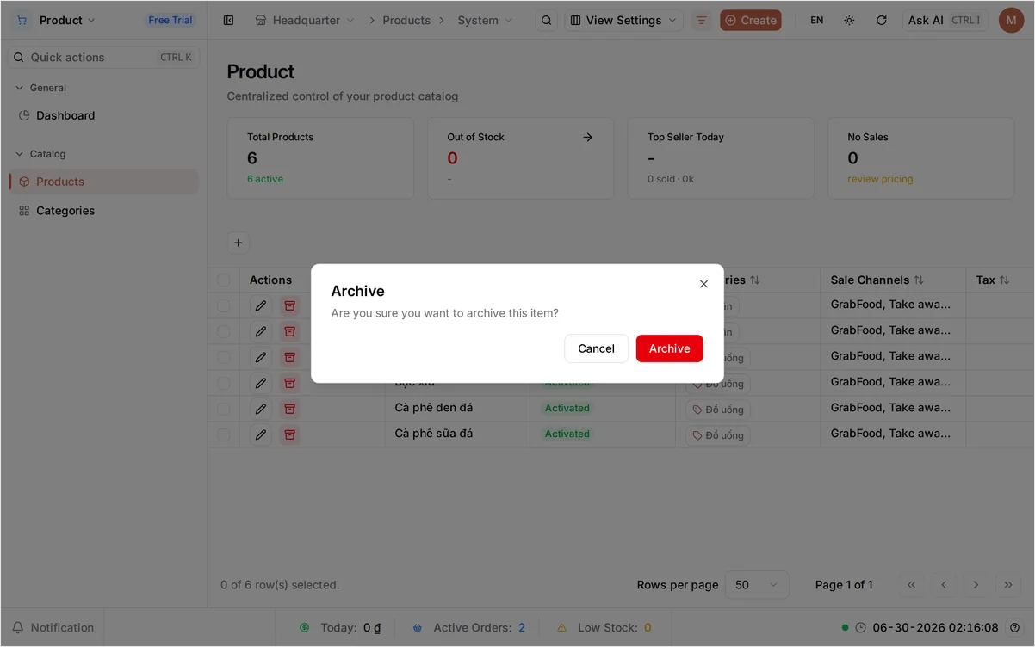Image resolution: width=1035 pixels, height=647 pixels.
Task: Click the Low Stock status item
Action: point(604,627)
